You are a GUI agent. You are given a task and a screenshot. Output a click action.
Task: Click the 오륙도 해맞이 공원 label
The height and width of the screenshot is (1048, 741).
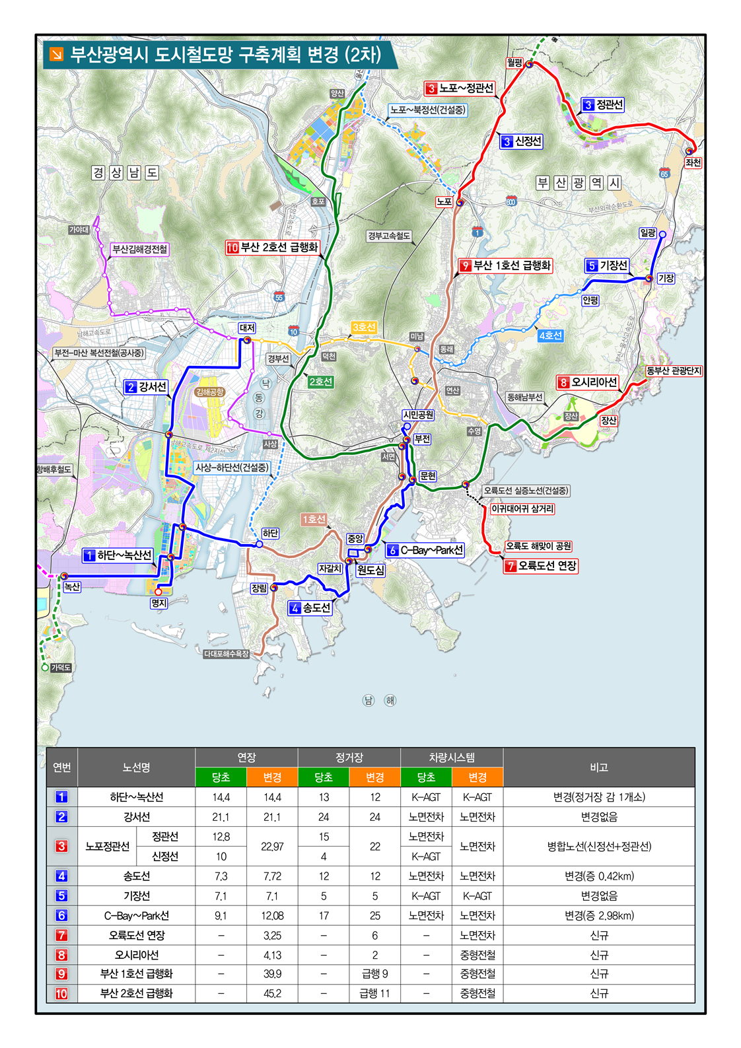pos(539,546)
